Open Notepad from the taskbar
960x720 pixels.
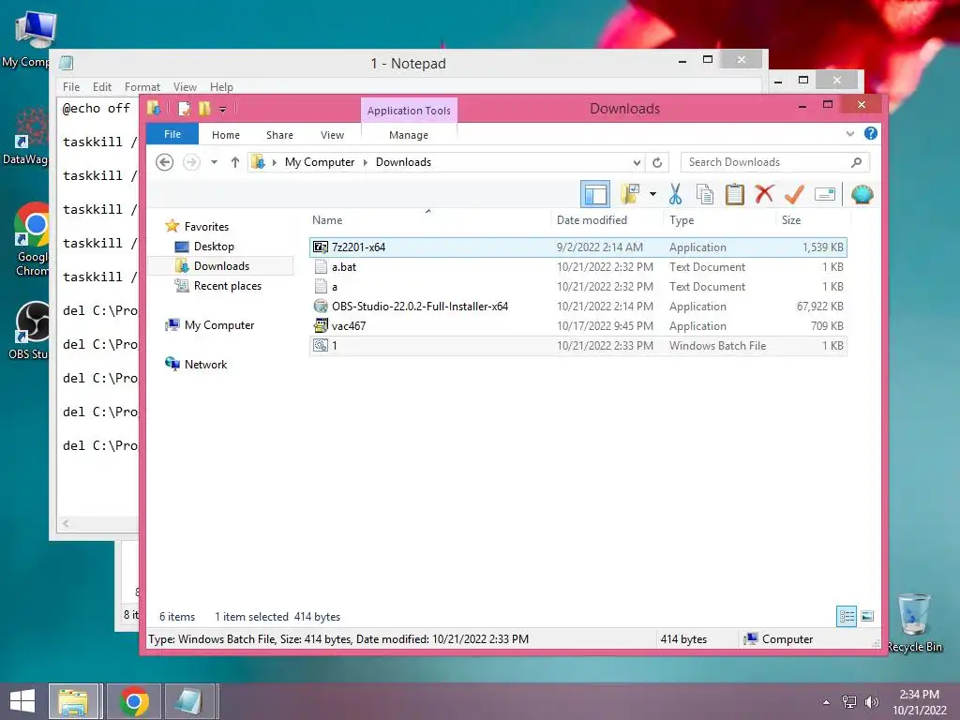point(189,701)
